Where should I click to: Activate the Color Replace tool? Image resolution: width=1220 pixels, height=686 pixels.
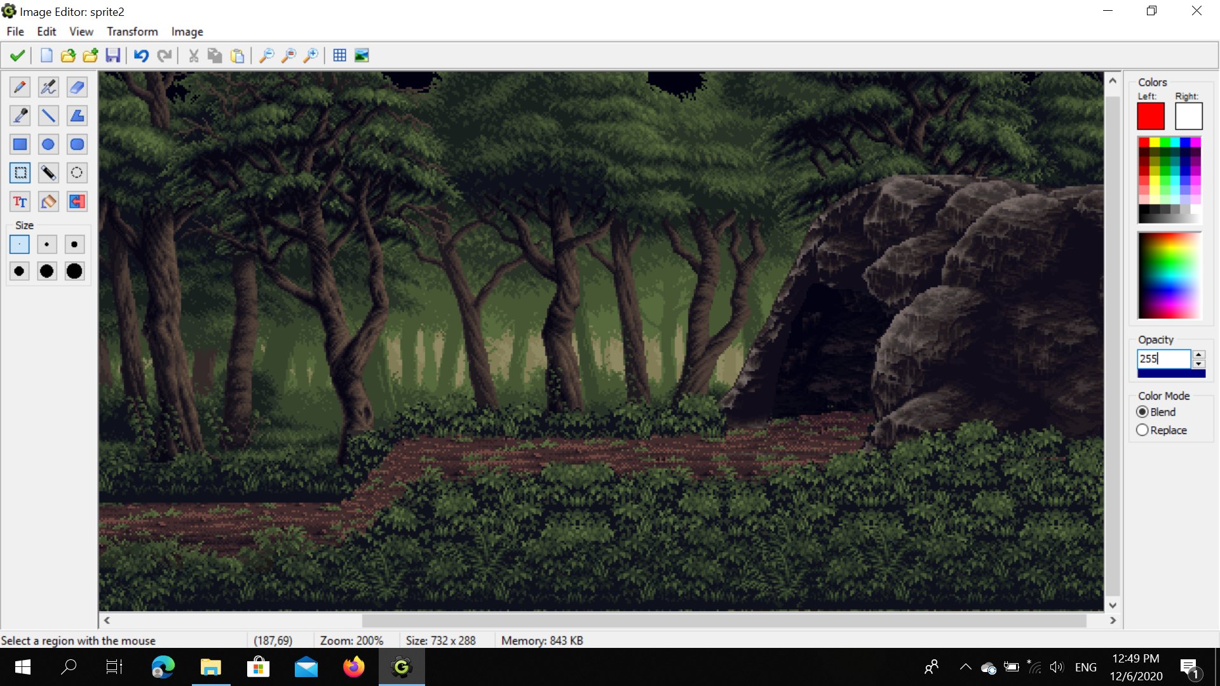point(77,201)
